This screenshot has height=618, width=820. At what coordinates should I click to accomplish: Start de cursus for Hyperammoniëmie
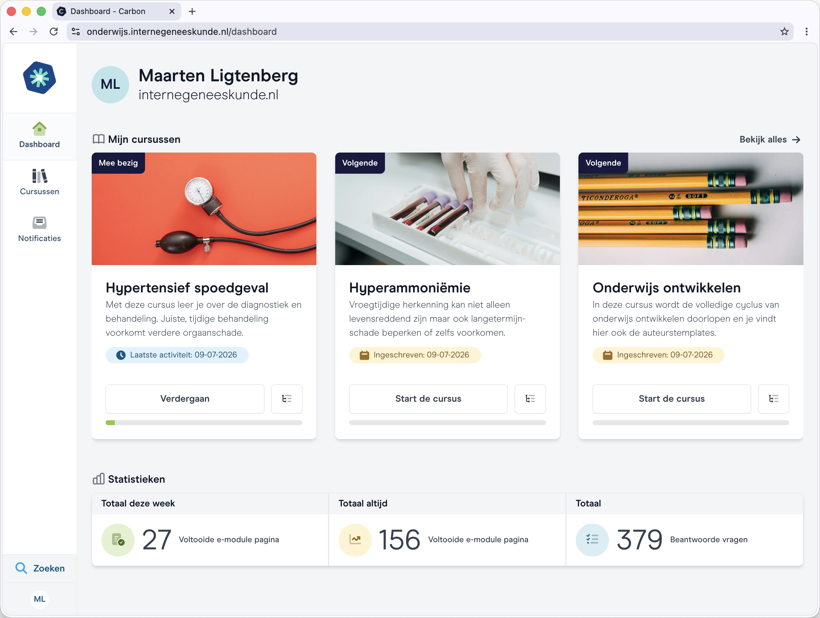[x=428, y=398]
